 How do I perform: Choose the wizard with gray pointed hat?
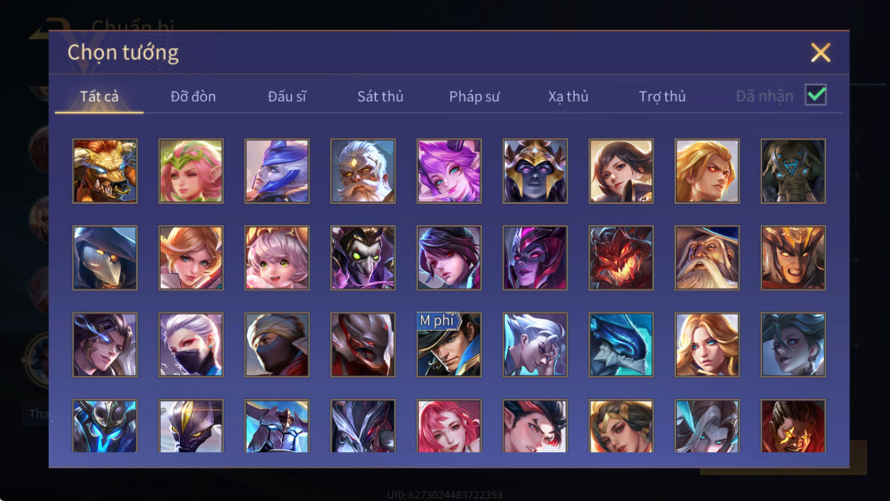pyautogui.click(x=707, y=258)
